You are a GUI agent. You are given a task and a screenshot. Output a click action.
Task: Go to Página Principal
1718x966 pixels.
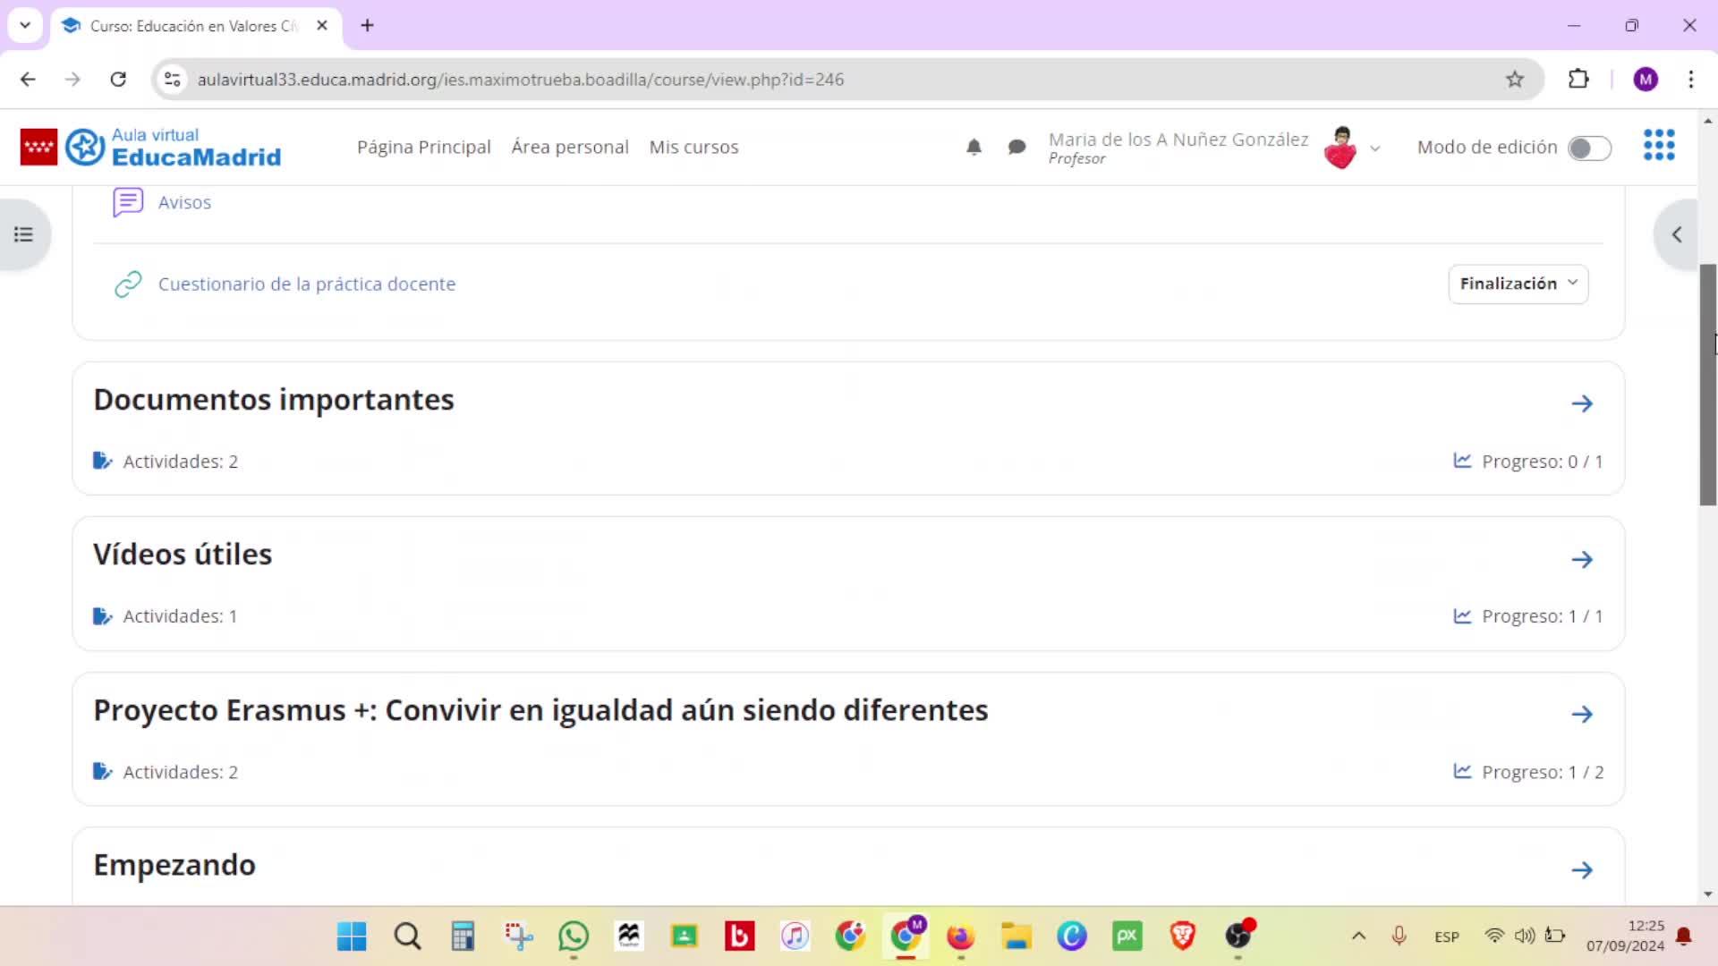point(423,147)
